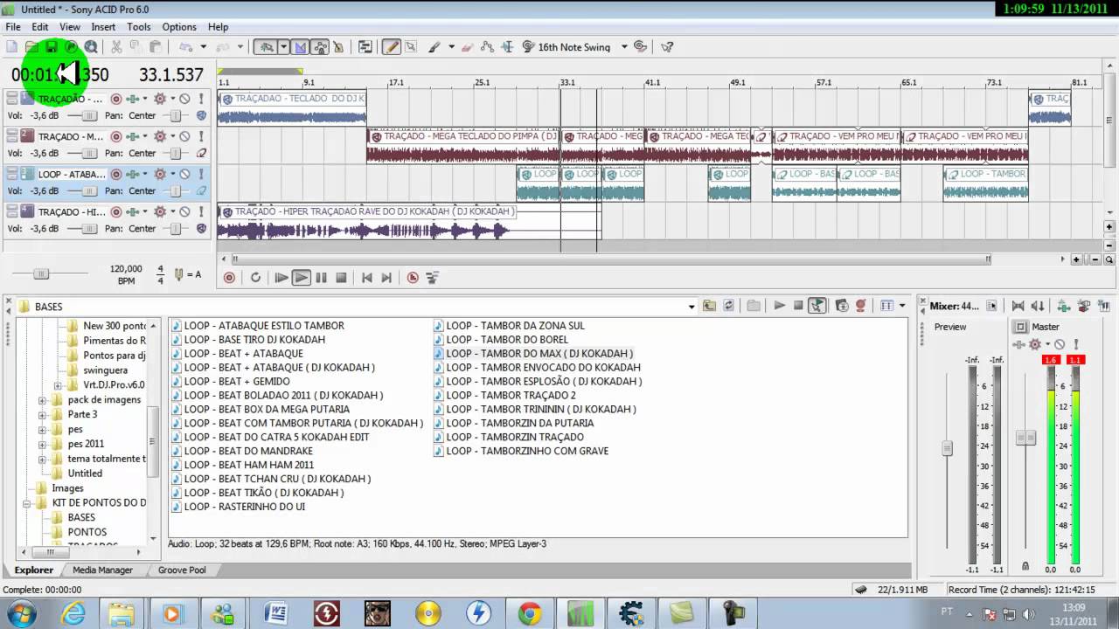Select the Time Selection tool
This screenshot has width=1119, height=629.
pos(507,47)
